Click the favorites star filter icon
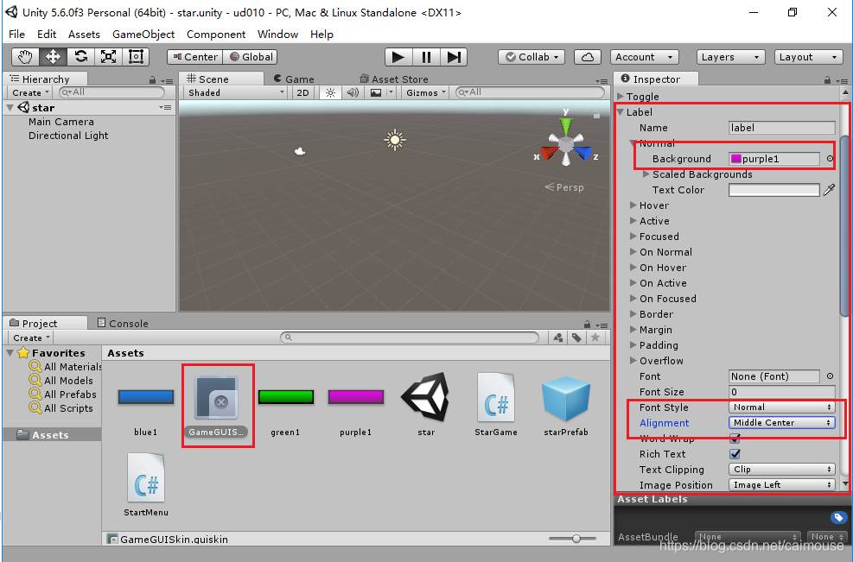Image resolution: width=853 pixels, height=562 pixels. pyautogui.click(x=595, y=338)
